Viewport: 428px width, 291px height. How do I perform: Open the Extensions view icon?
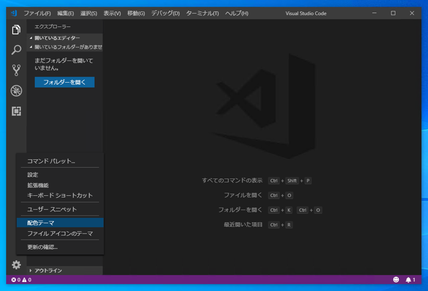(x=16, y=111)
